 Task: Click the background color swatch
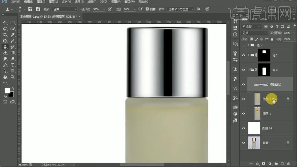(12, 94)
